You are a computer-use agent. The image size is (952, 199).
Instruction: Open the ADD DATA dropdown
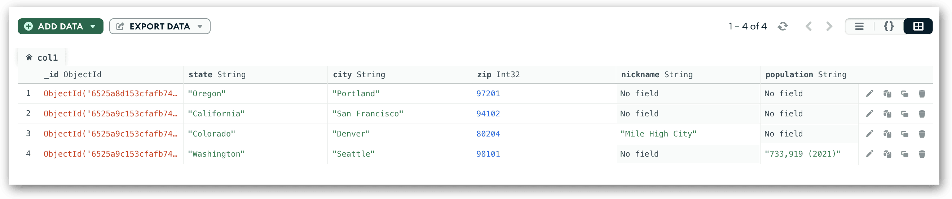pyautogui.click(x=61, y=26)
